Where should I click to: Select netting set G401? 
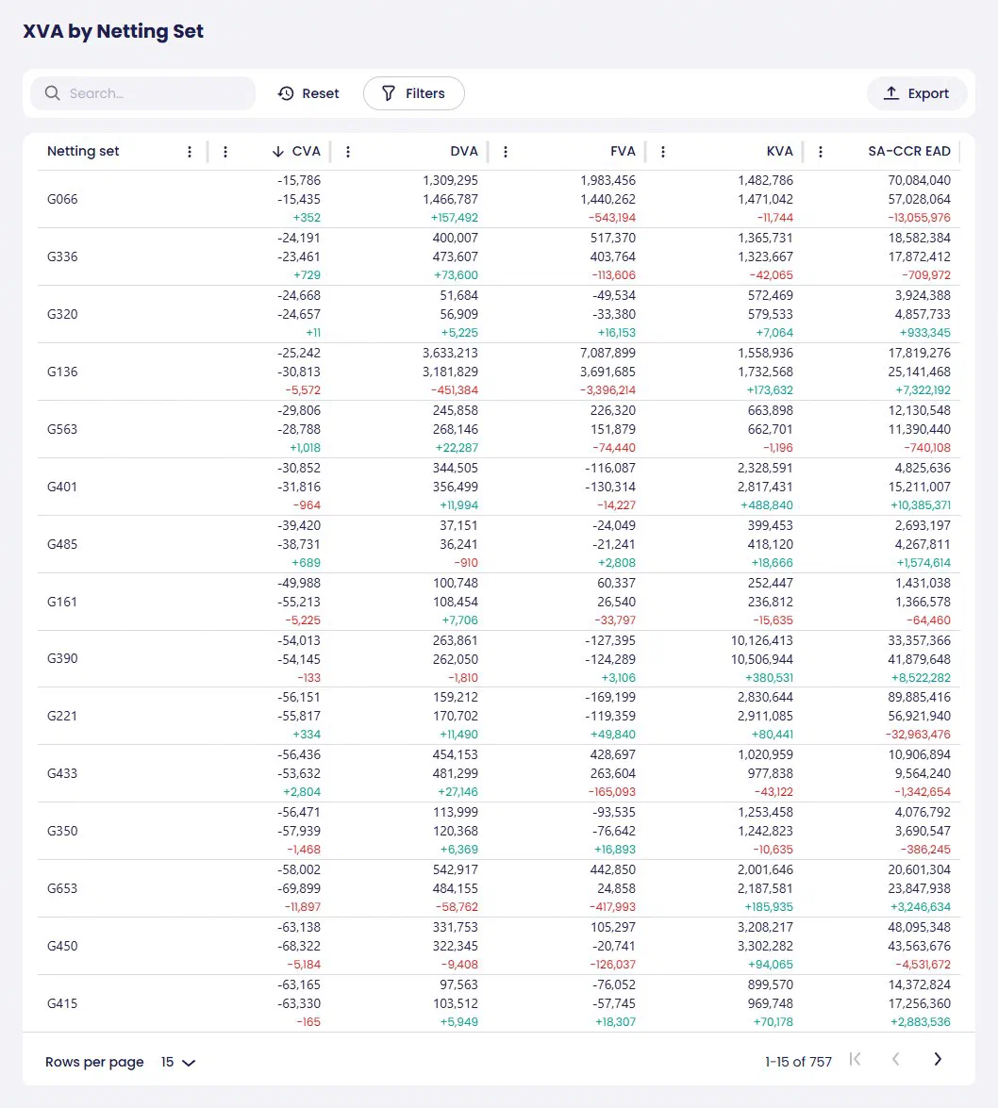click(x=62, y=487)
